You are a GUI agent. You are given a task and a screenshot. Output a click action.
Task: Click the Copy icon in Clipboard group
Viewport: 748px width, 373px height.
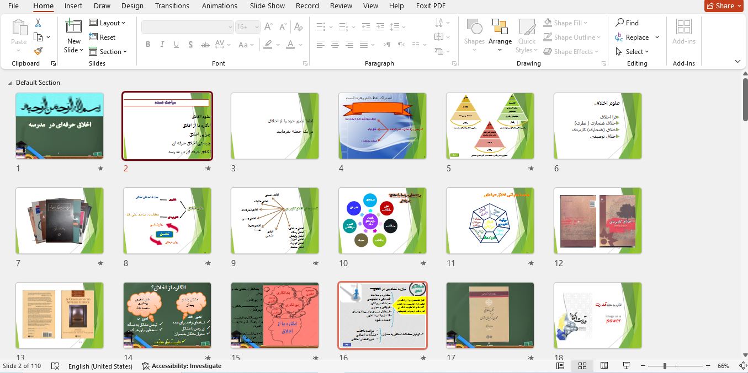pos(38,37)
